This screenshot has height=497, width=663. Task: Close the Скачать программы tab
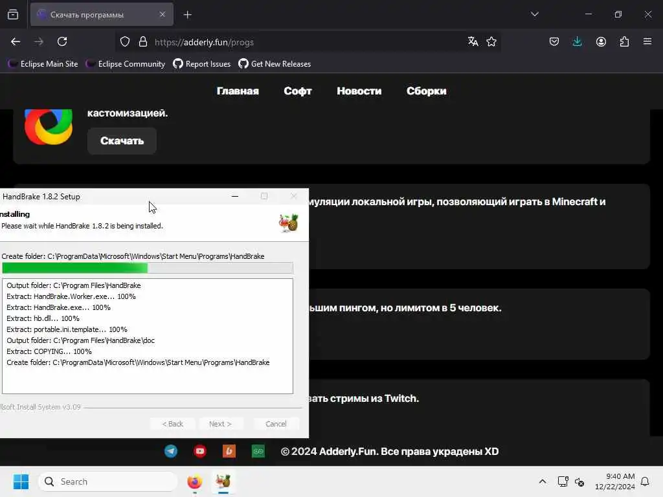(x=163, y=14)
